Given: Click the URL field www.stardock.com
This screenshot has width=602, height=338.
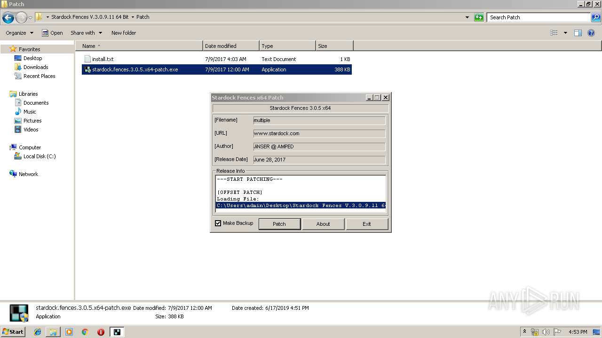Looking at the screenshot, I should [x=319, y=133].
